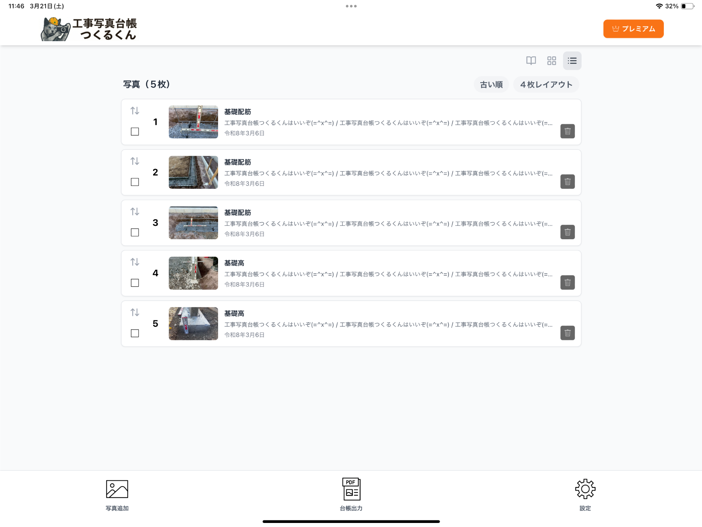This screenshot has height=527, width=702.
Task: Open the thumbnail of photo 2 基礎配筋
Action: tap(193, 172)
